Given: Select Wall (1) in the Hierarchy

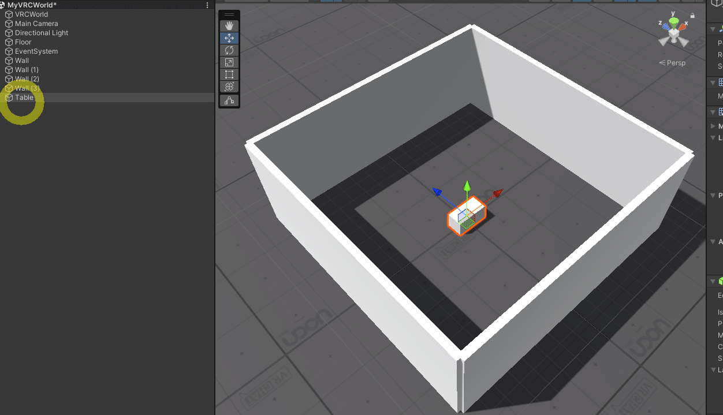Looking at the screenshot, I should click(107, 70).
